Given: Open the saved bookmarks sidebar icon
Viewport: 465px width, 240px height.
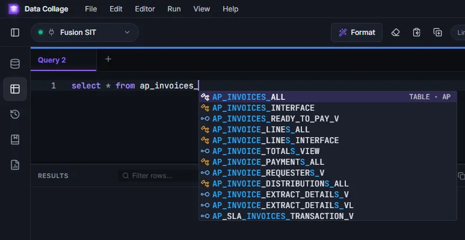Looking at the screenshot, I should pos(15,140).
